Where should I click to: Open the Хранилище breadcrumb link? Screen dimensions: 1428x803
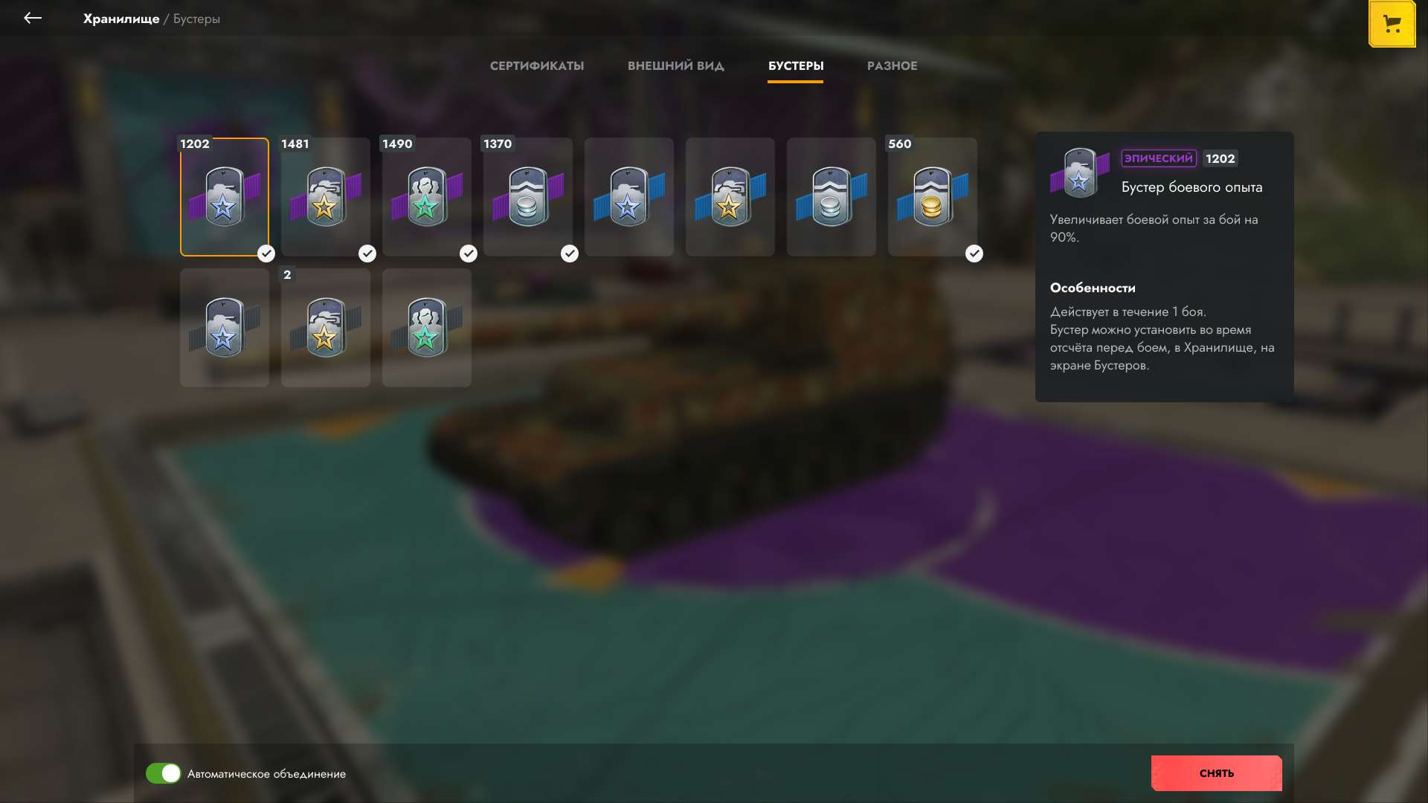[121, 19]
